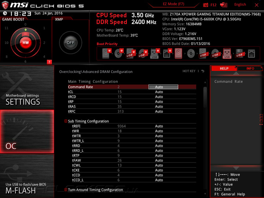Select the tCCD timing row
Viewport: 264px width, 198px height.
[134, 175]
